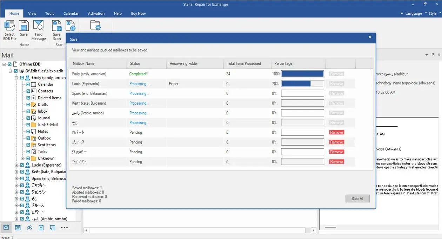Expand the Lucio (Esperanto) mailbox node
Screen dimensions: 442x239
click(16, 165)
